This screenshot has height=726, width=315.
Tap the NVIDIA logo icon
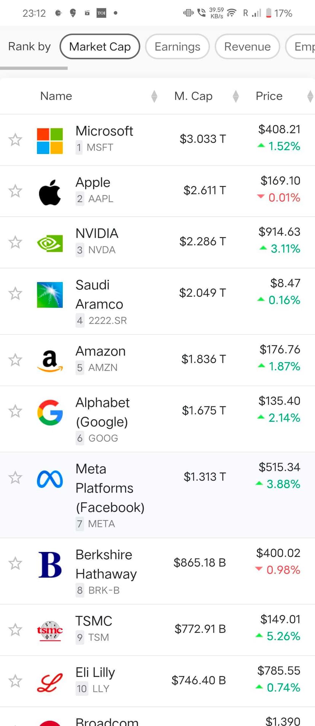pos(50,243)
